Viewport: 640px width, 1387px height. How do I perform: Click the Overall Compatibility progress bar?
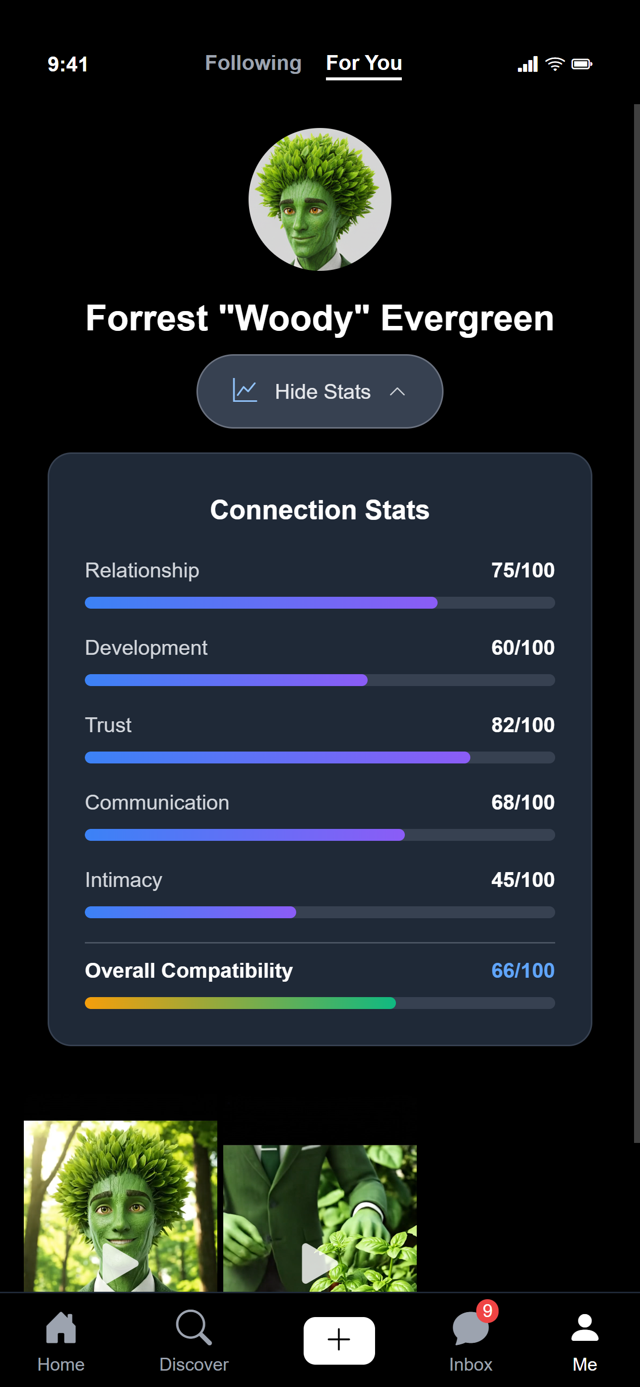(x=320, y=1003)
